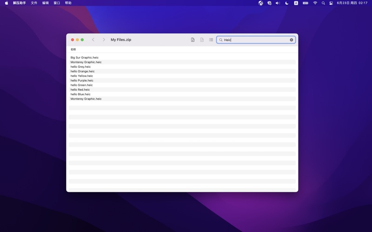Clear the search field with the x button

292,40
